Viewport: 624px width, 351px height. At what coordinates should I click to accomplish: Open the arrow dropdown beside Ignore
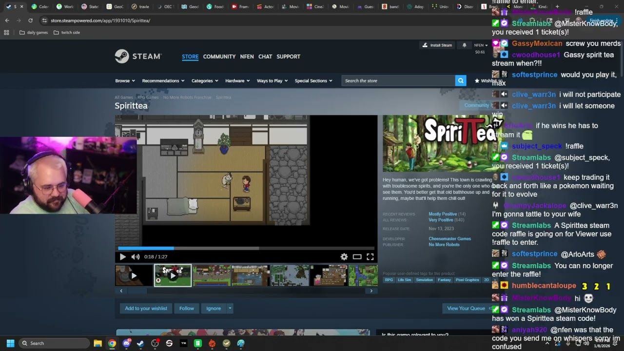pyautogui.click(x=230, y=309)
